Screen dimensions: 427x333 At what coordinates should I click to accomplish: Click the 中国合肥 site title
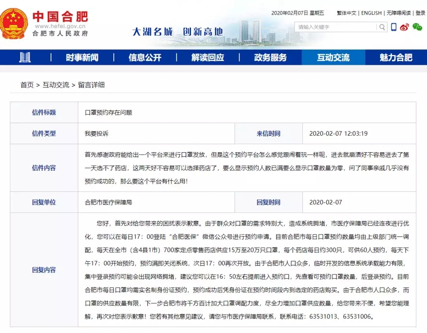pos(60,16)
